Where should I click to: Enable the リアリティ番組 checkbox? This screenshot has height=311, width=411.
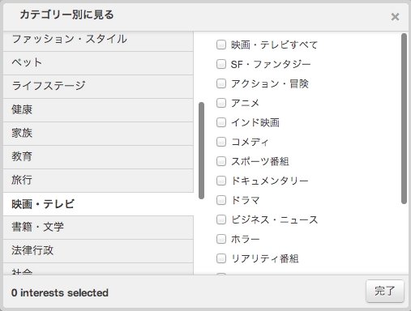tap(221, 258)
